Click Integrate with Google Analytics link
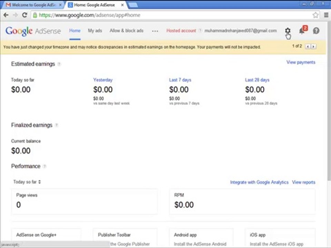This screenshot has width=331, height=248. point(259,182)
